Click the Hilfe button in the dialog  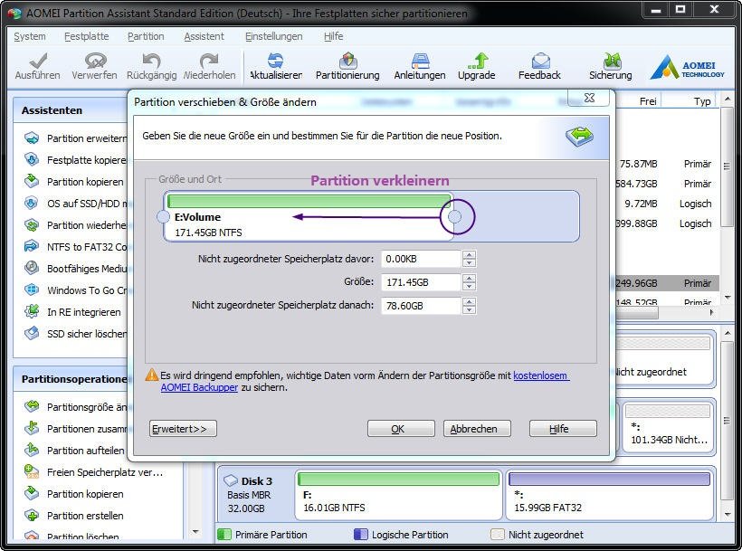(563, 429)
